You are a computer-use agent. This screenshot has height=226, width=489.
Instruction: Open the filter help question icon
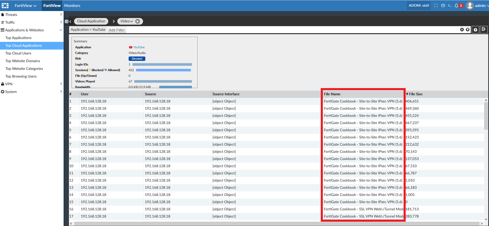pos(475,30)
